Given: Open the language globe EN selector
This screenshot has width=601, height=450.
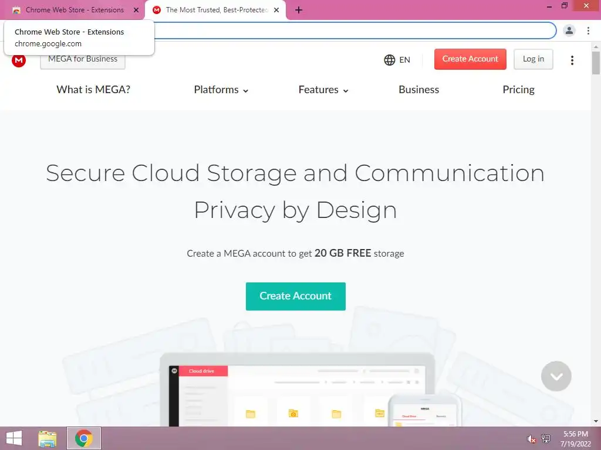Looking at the screenshot, I should [397, 60].
